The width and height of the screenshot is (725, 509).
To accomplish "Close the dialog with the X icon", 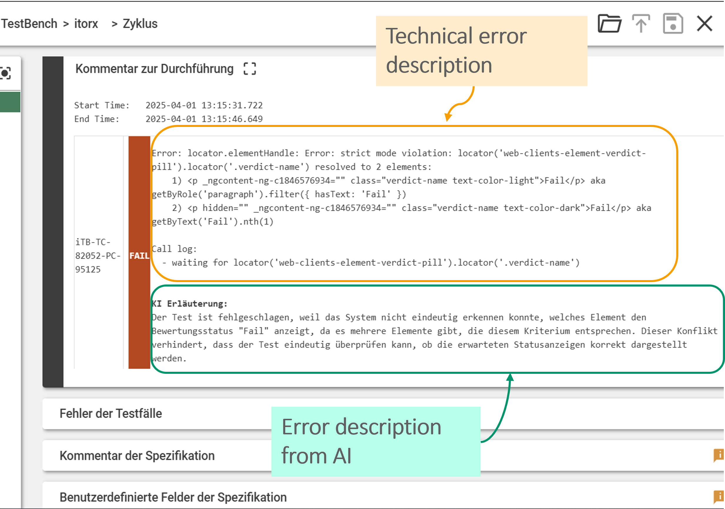I will [705, 24].
